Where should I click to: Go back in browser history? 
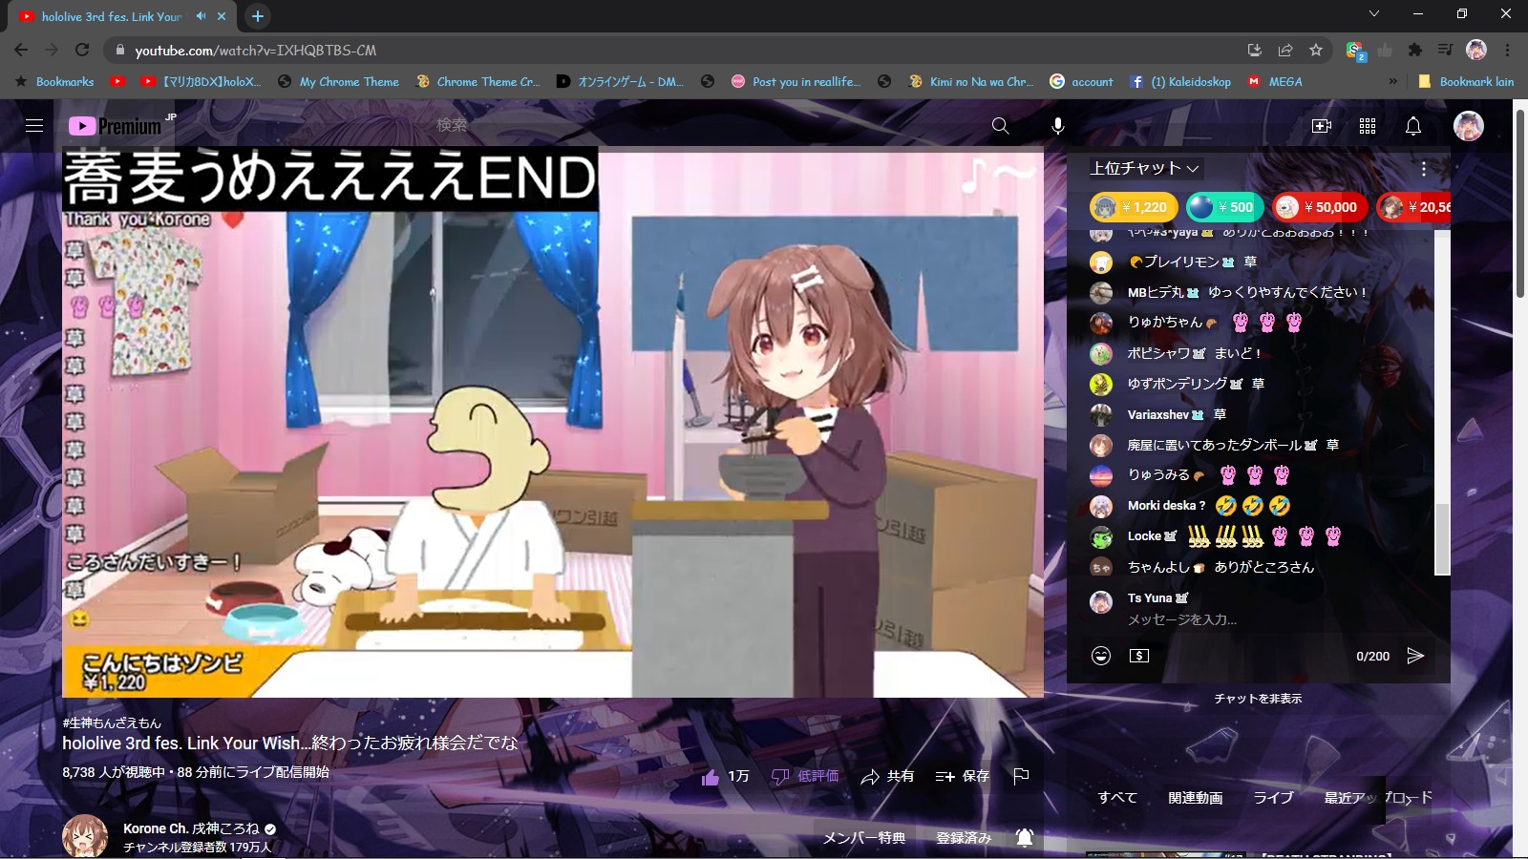(x=21, y=50)
